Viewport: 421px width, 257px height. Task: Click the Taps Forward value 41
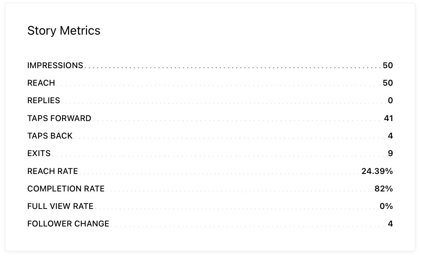click(389, 118)
